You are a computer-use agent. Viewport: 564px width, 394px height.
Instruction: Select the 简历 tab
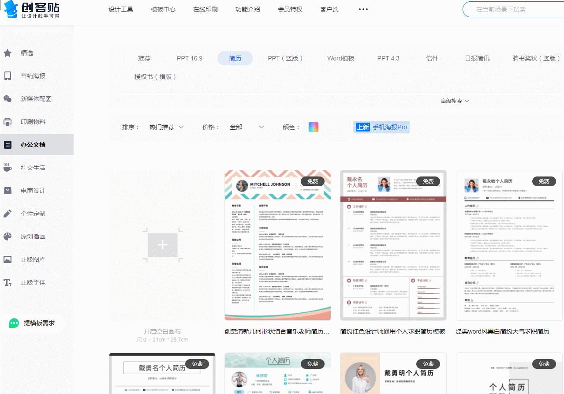tap(235, 58)
